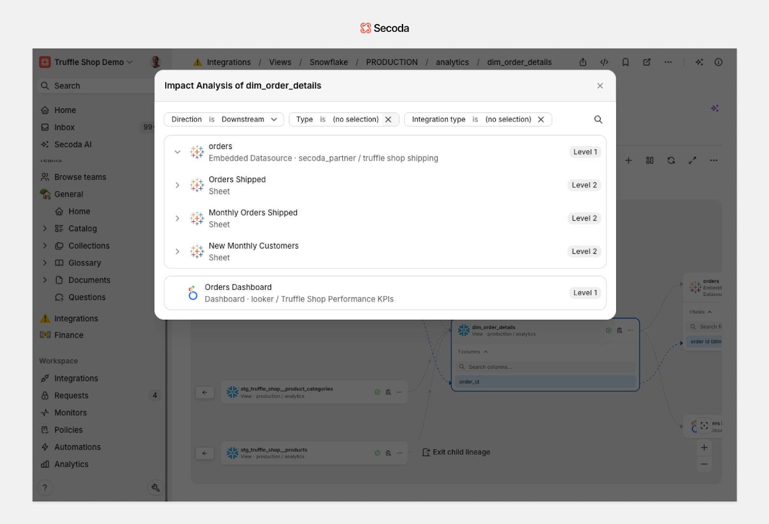The width and height of the screenshot is (769, 524).
Task: Expand the Documents tree item
Action: 45,280
